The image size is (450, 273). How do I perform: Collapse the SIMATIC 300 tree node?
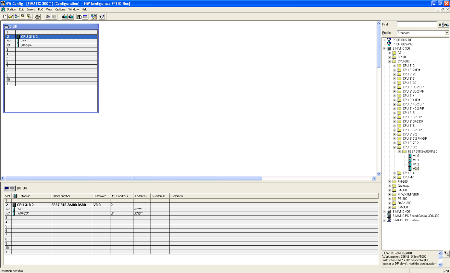pos(384,48)
